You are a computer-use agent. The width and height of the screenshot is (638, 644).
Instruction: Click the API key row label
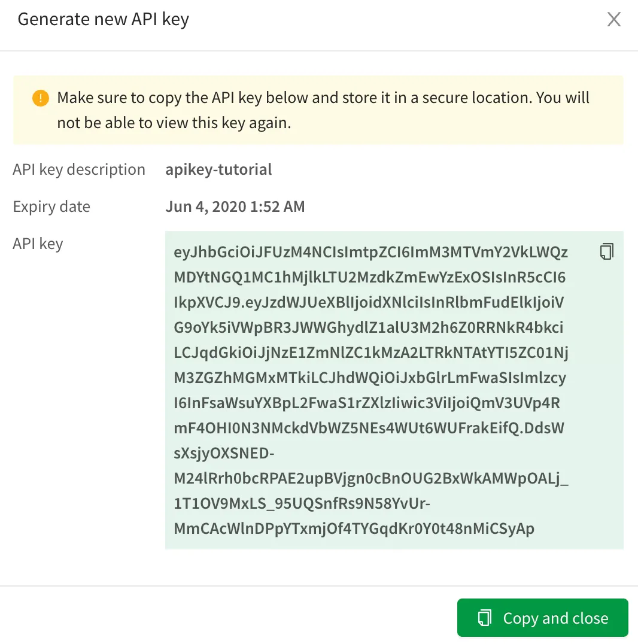tap(38, 243)
